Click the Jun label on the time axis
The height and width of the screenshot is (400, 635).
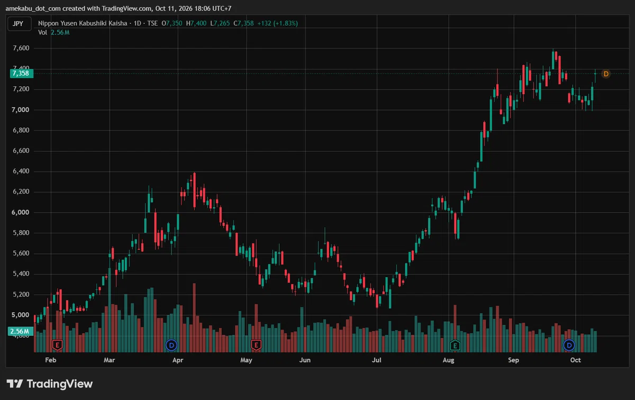point(305,361)
